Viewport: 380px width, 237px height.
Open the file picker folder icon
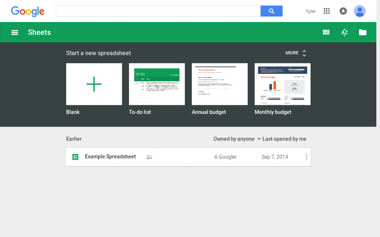(x=363, y=32)
